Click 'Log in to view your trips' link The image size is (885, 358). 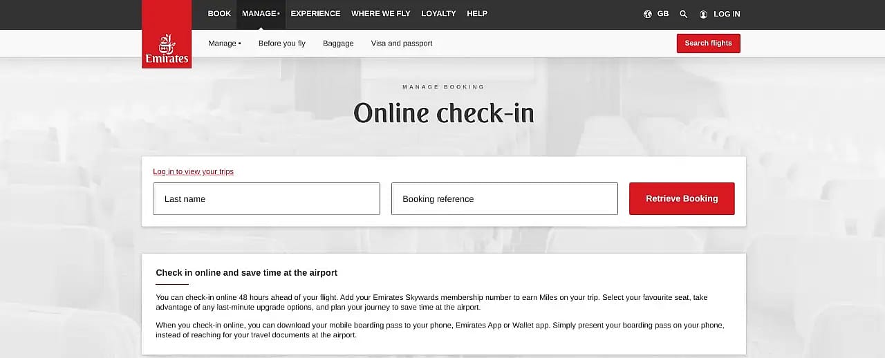pyautogui.click(x=194, y=171)
